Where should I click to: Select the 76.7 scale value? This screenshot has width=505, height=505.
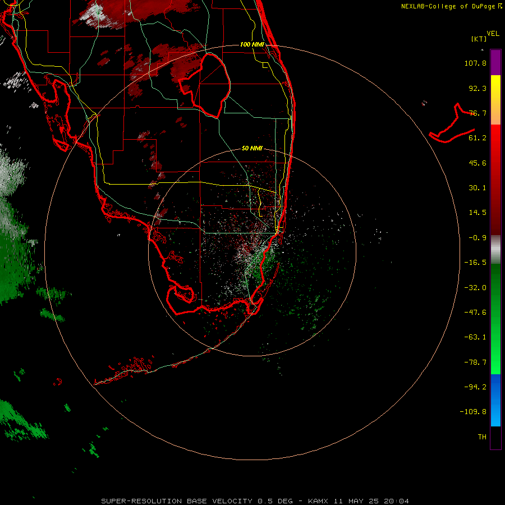478,113
